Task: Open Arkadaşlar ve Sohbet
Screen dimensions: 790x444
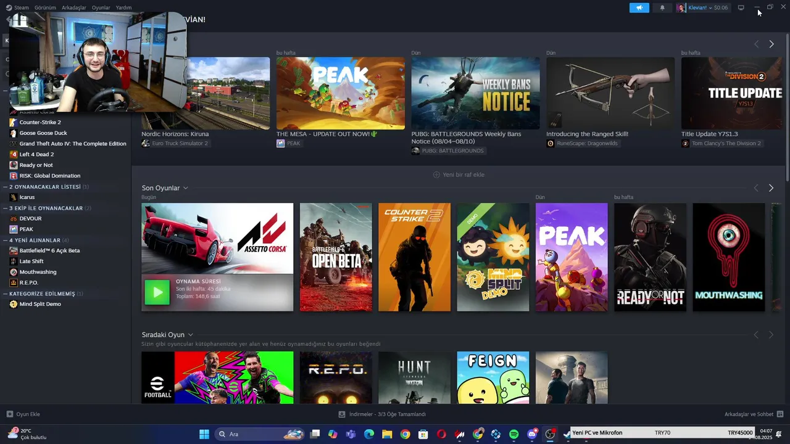Action: 754,414
